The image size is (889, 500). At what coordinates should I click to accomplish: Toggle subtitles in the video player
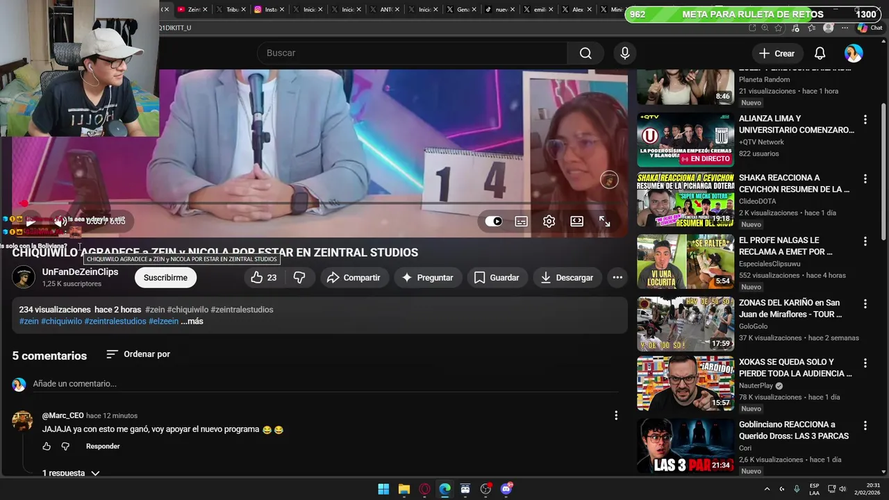(x=522, y=222)
